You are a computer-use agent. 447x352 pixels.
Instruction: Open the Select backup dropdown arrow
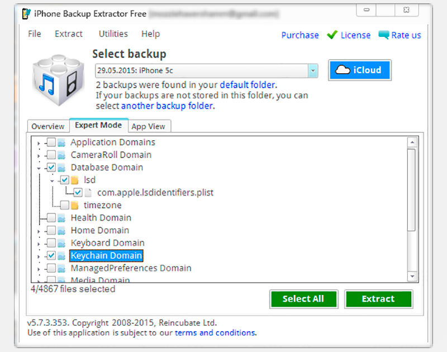click(313, 71)
